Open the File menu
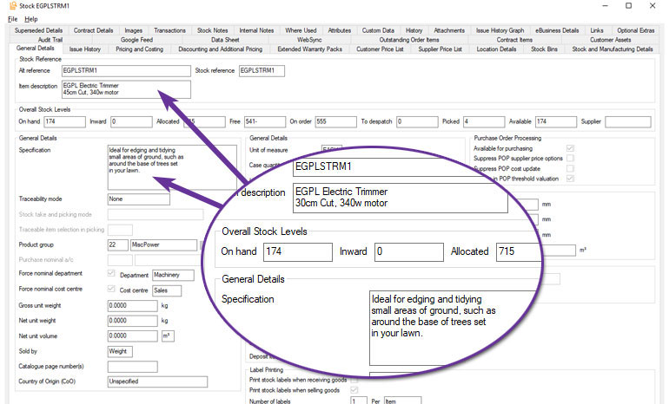This screenshot has height=404, width=669. 13,19
